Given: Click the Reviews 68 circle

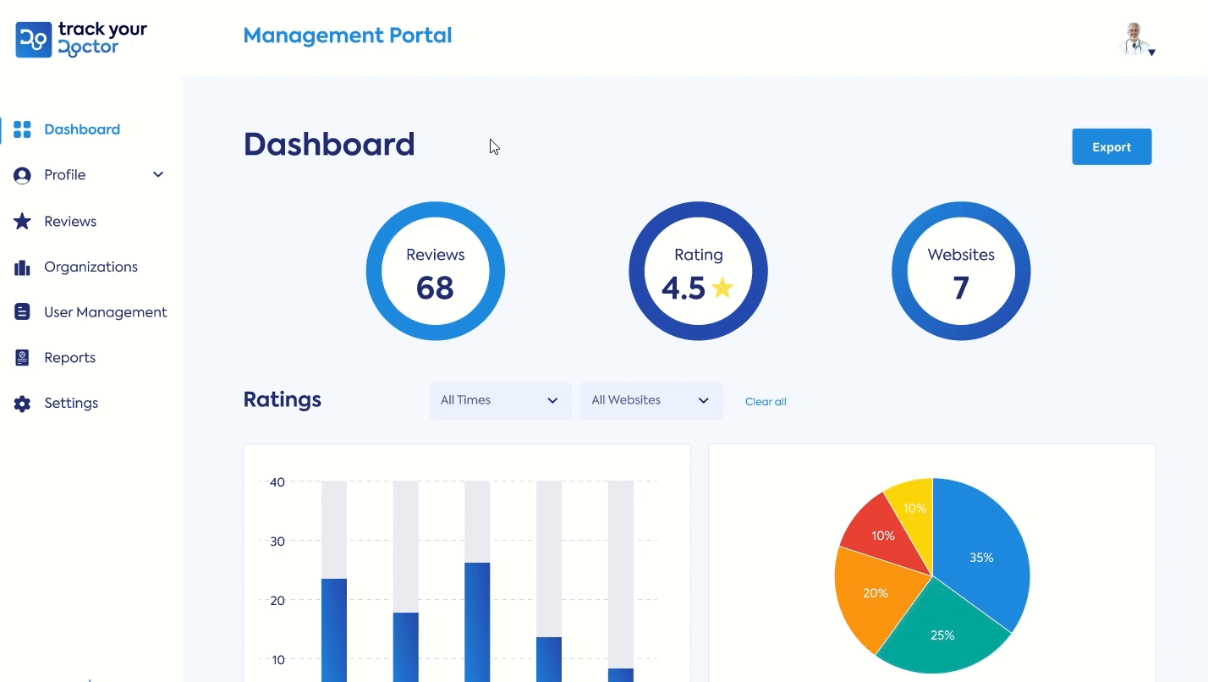Looking at the screenshot, I should click(436, 271).
